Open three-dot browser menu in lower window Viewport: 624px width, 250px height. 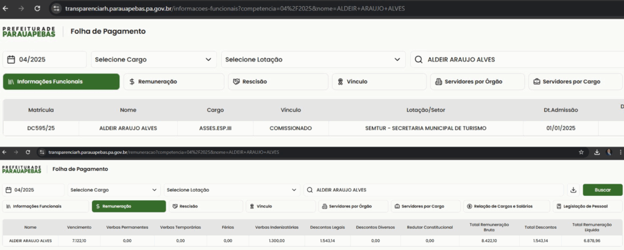click(x=620, y=152)
